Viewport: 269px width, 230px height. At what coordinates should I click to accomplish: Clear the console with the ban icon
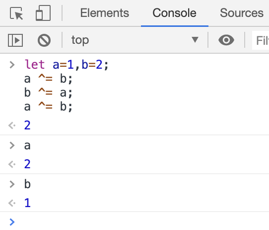point(44,40)
